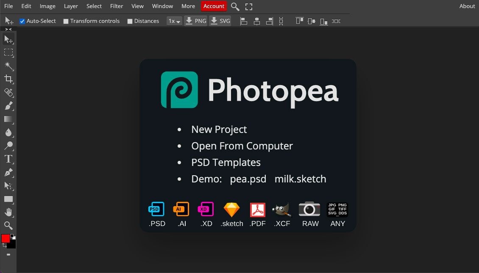Screen dimensions: 479x273
Task: Click the red foreground color swatch
Action: 6,238
